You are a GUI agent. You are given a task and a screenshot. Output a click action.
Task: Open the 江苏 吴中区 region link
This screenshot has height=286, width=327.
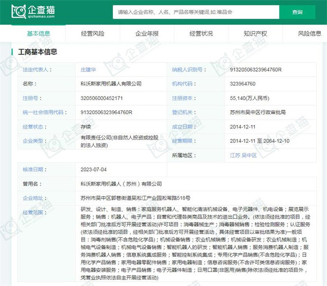coord(243,156)
